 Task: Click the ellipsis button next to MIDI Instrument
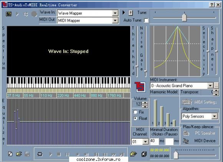(216, 86)
